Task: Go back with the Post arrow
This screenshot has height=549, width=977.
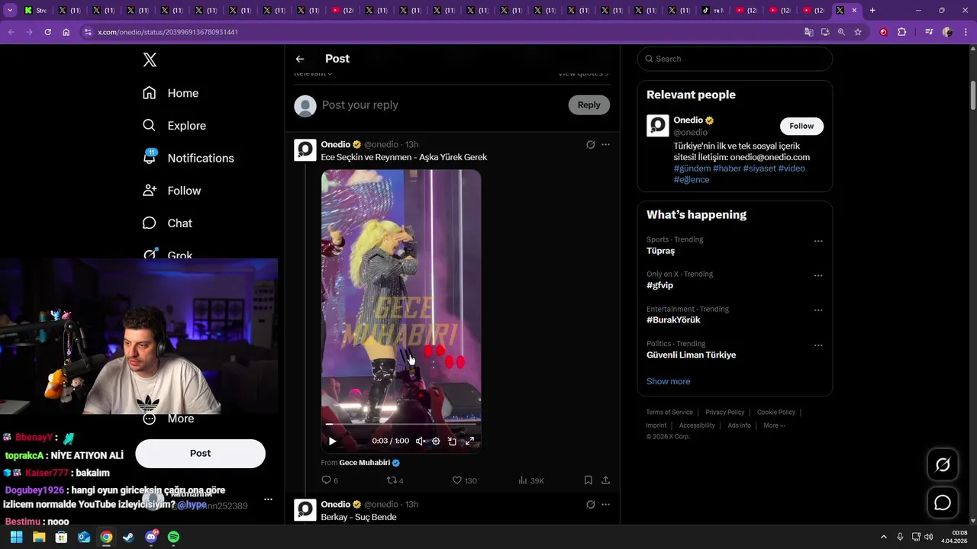Action: coord(300,59)
